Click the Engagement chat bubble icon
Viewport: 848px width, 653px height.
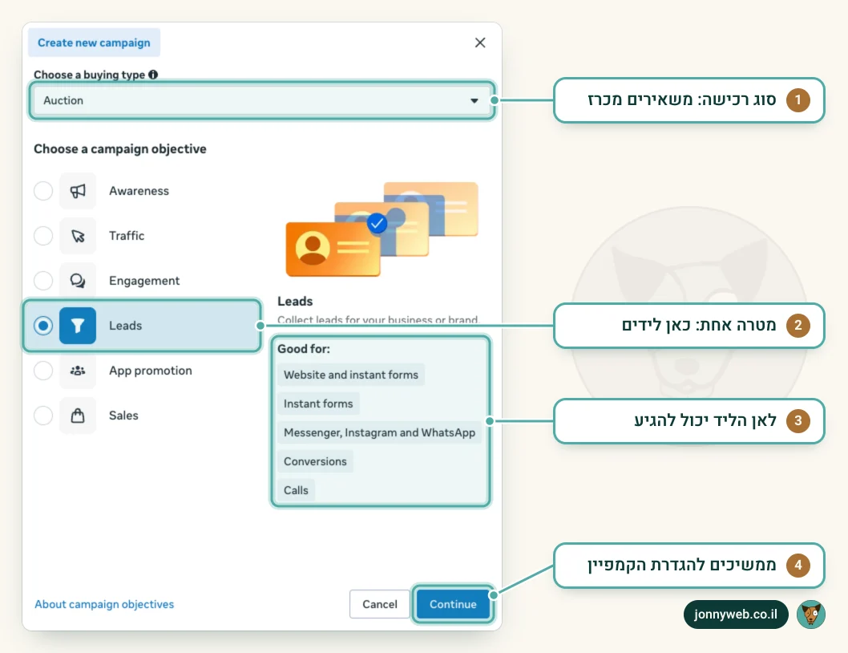tap(78, 281)
